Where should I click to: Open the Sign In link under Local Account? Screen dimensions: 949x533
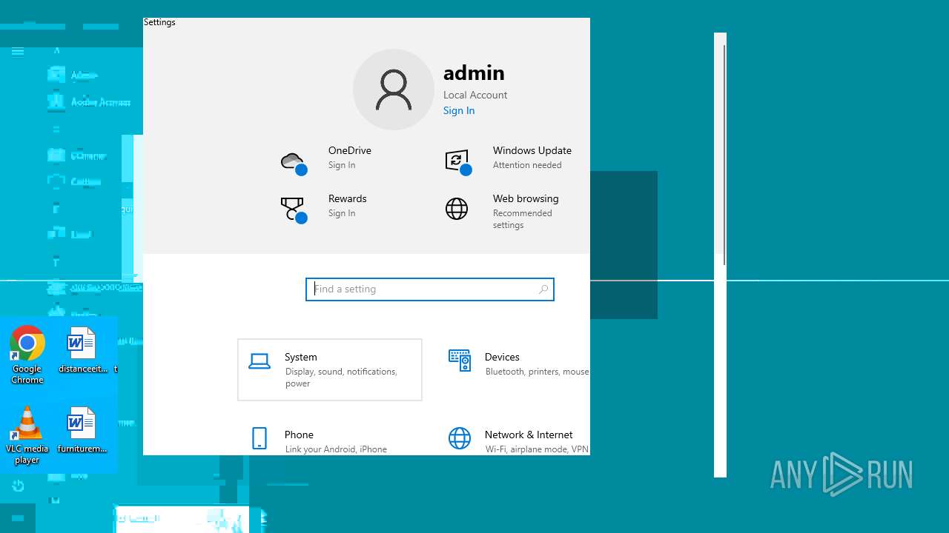[459, 110]
